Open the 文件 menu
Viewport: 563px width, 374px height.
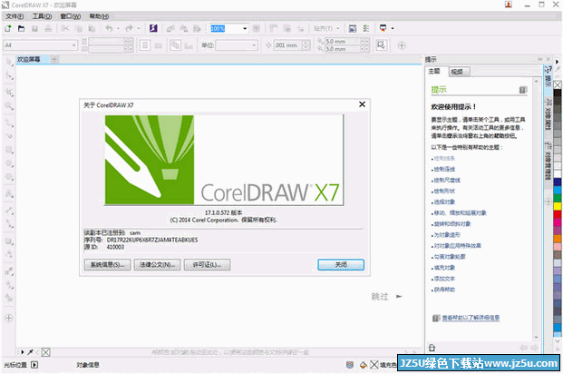(15, 16)
